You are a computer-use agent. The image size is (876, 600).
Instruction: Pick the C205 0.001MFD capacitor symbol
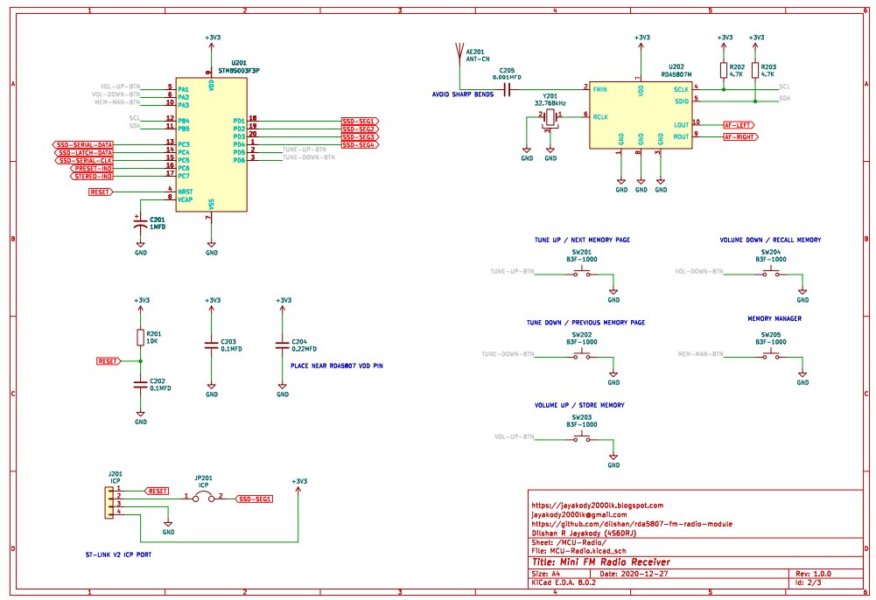(x=508, y=88)
